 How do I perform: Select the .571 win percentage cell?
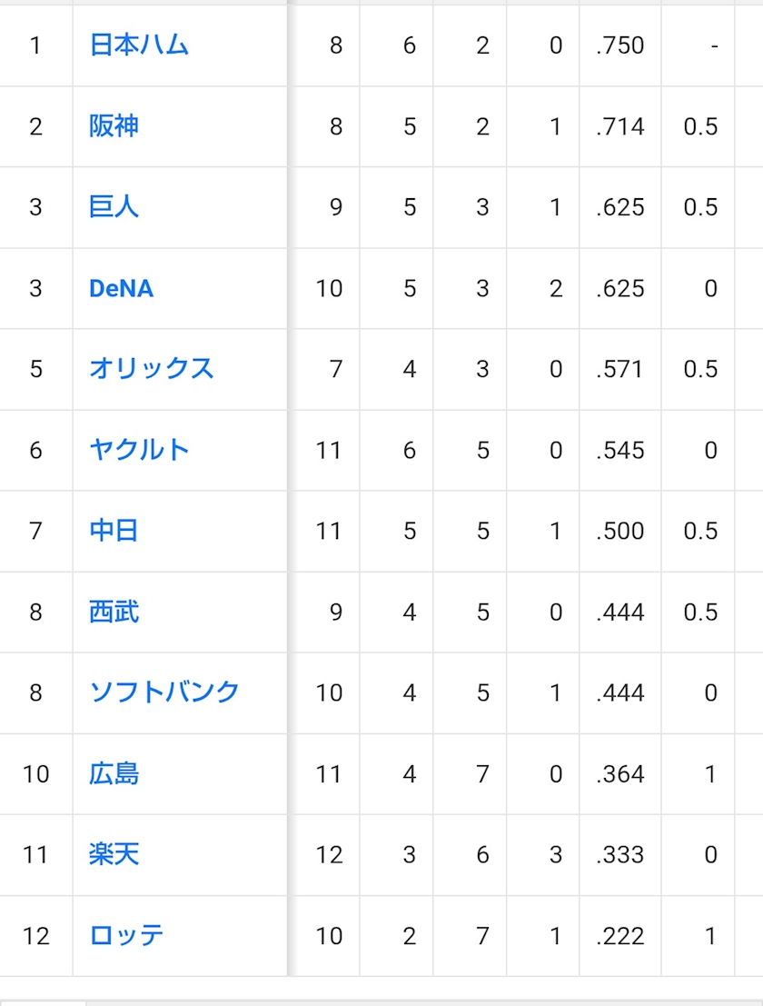(x=620, y=369)
